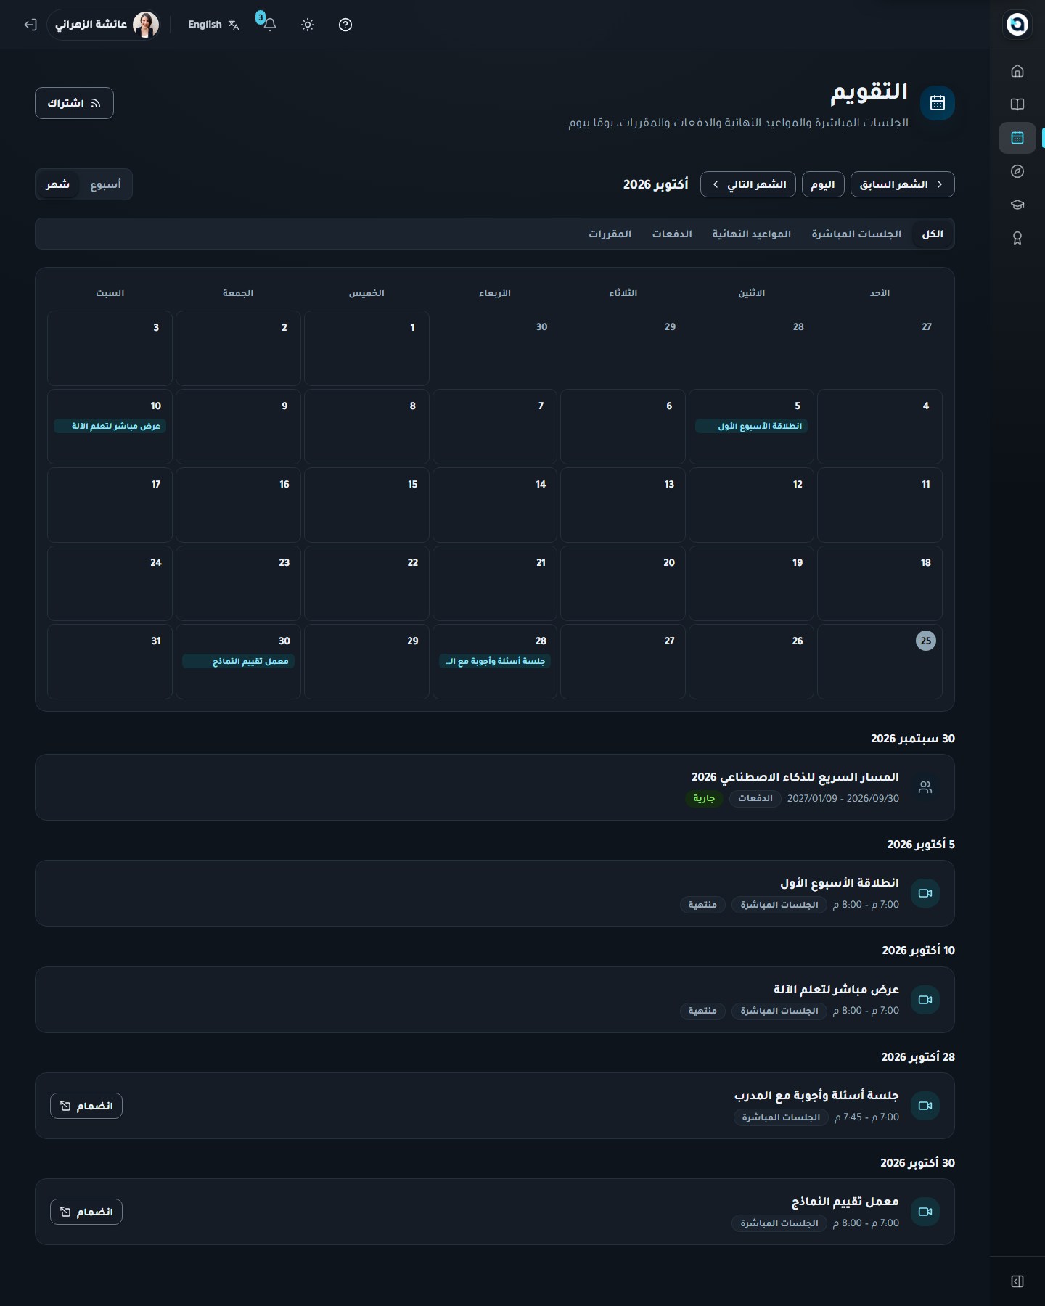Open notifications bell with 3 badge
1045x1306 pixels.
[269, 24]
